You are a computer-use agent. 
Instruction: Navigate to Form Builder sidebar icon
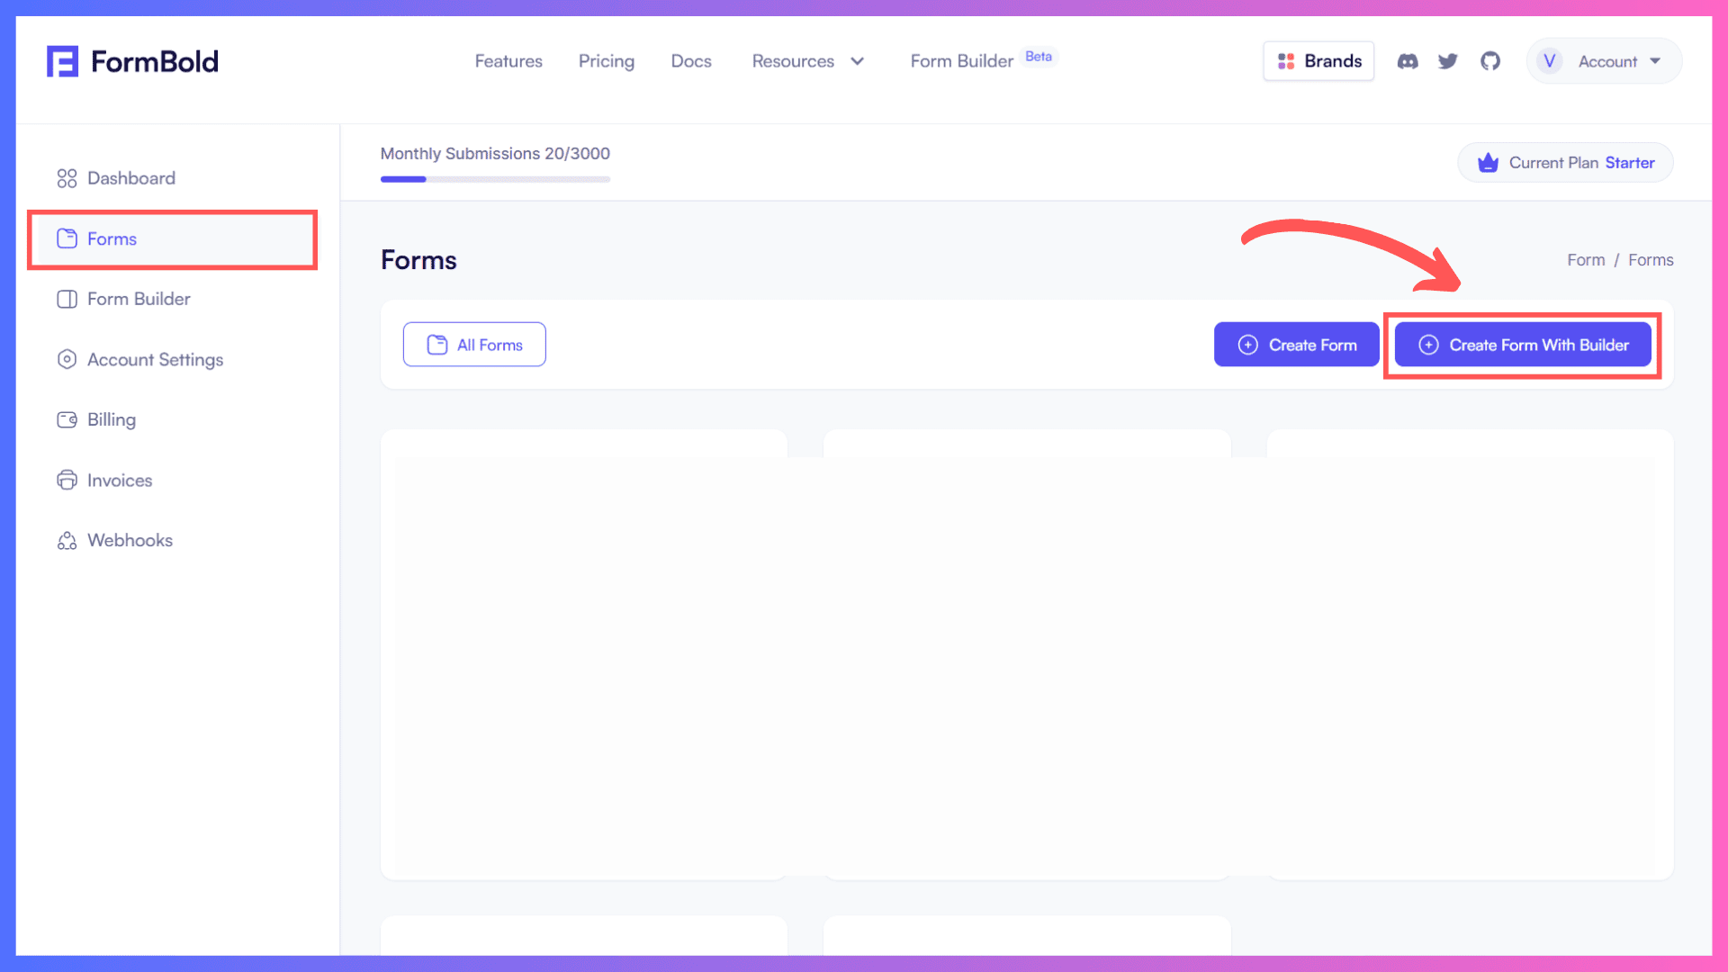[x=67, y=298]
